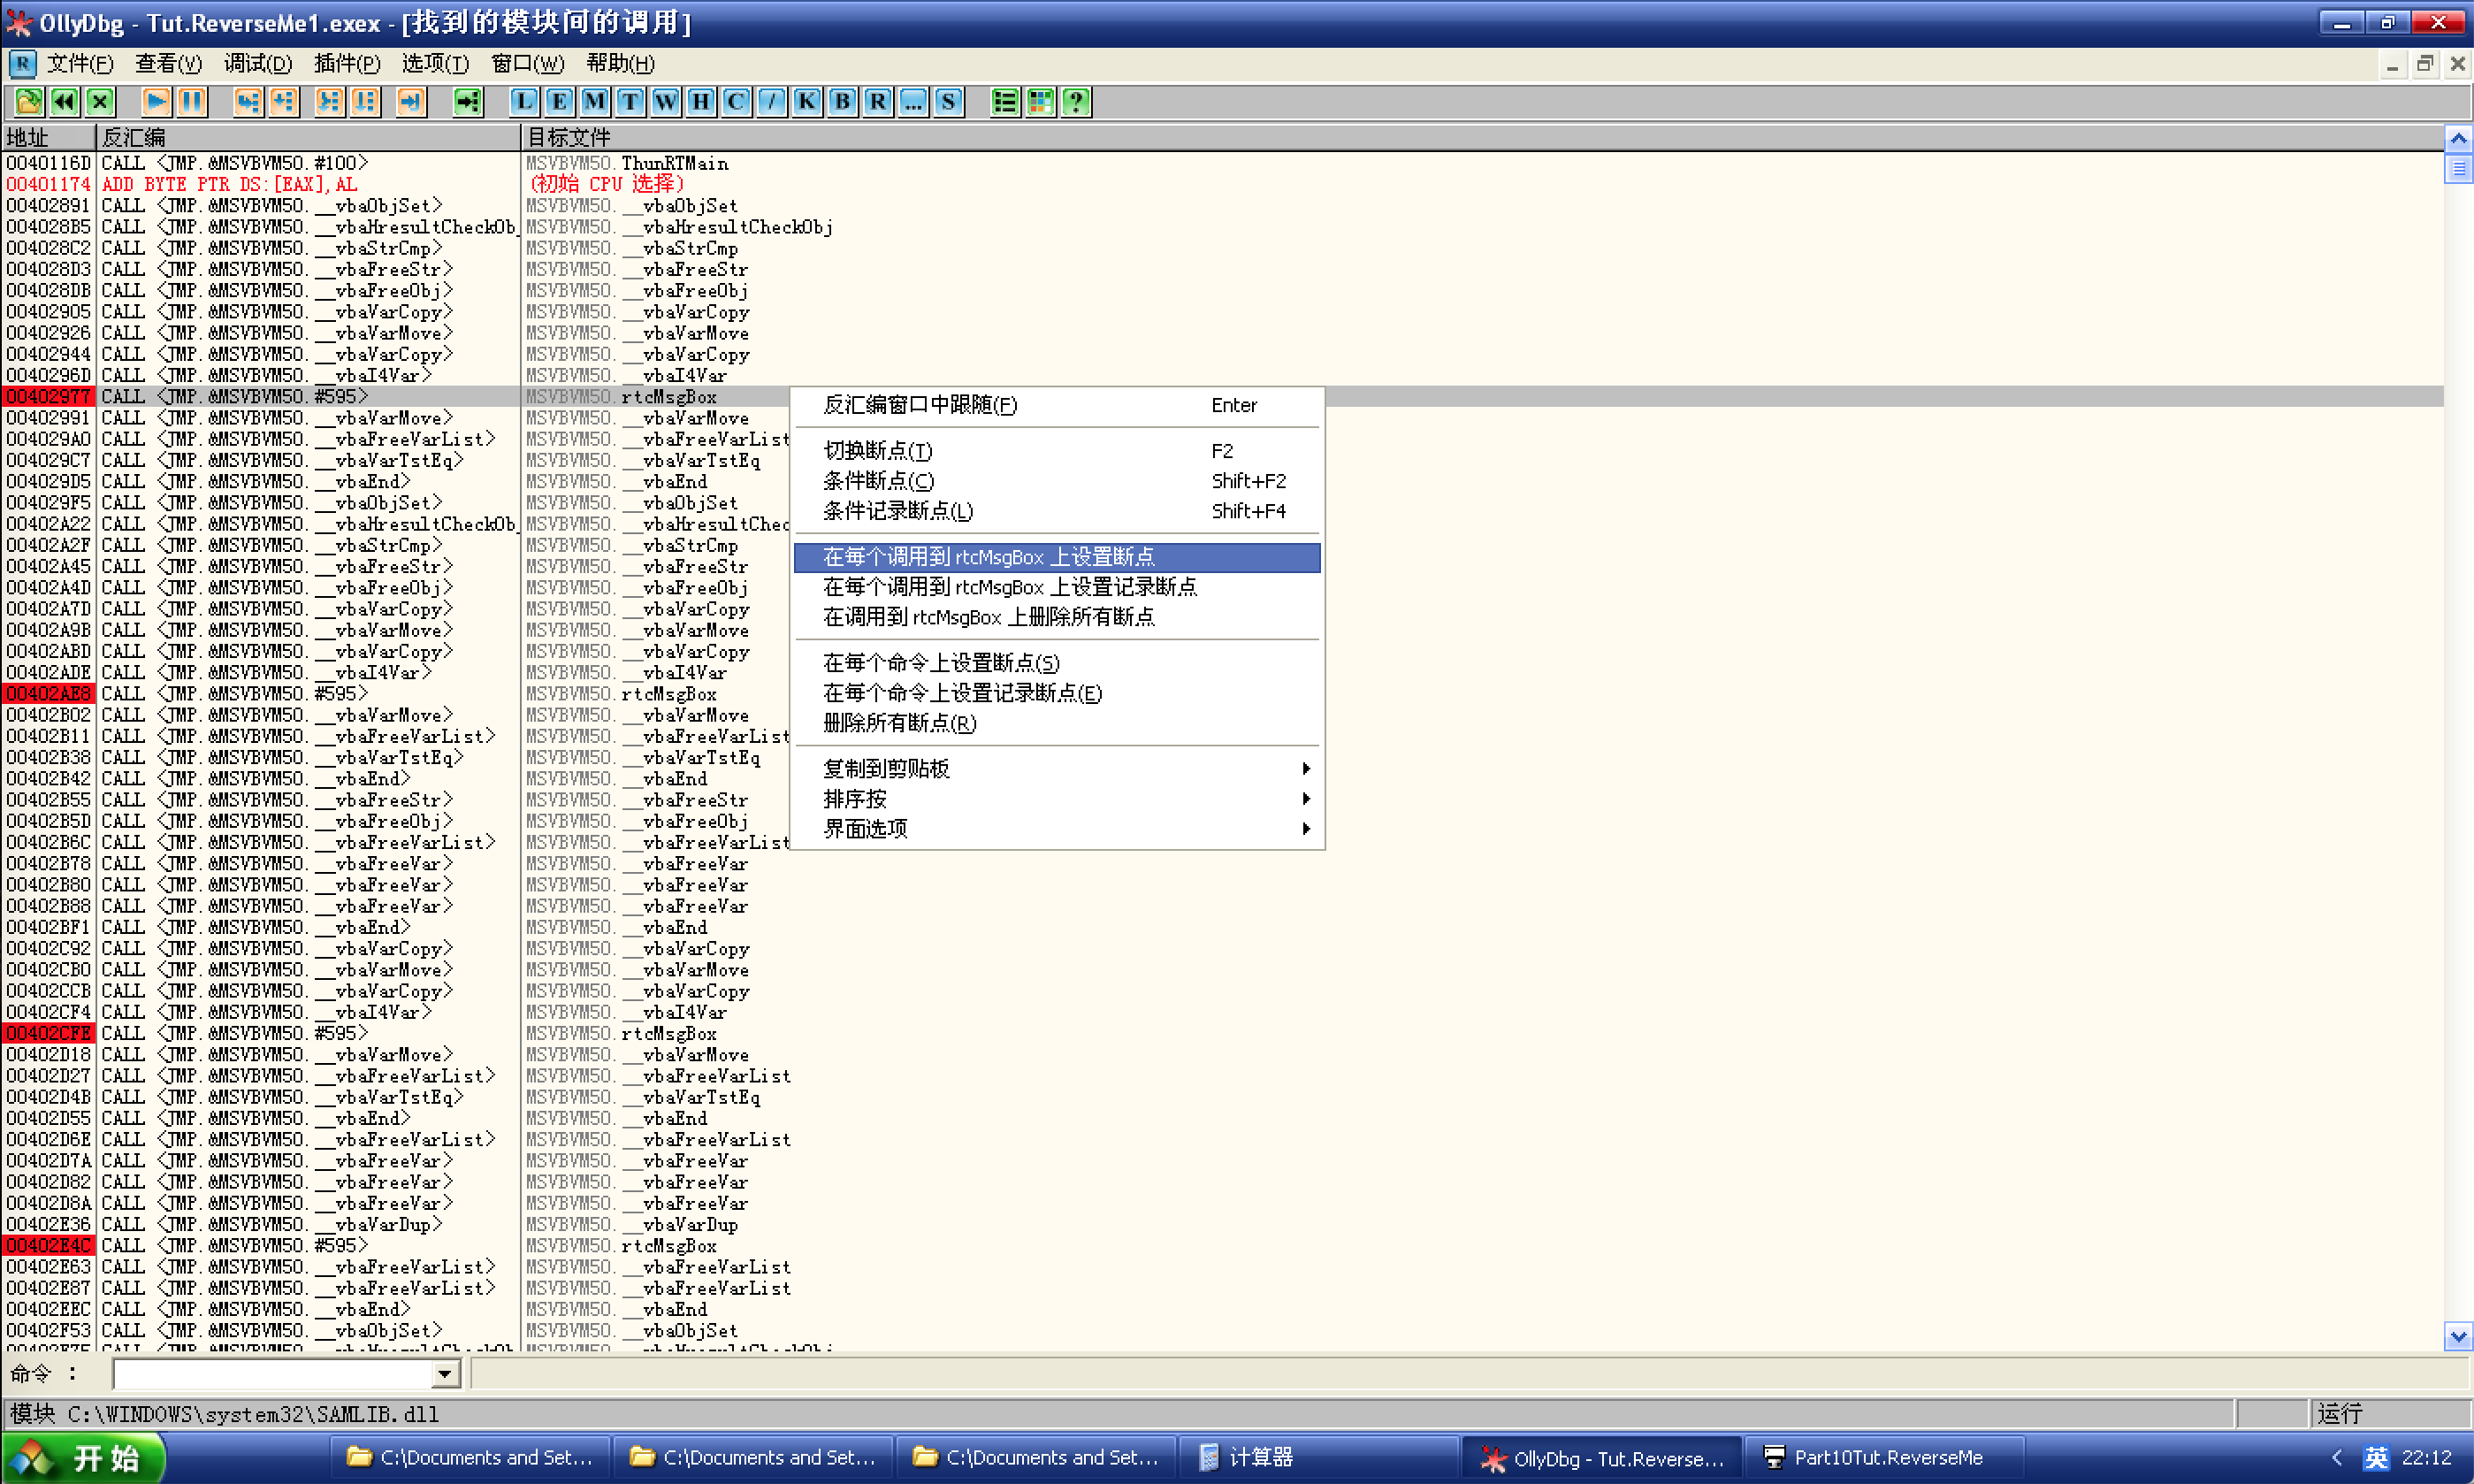The image size is (2474, 1484).
Task: Open the command bar dropdown
Action: pyautogui.click(x=444, y=1373)
